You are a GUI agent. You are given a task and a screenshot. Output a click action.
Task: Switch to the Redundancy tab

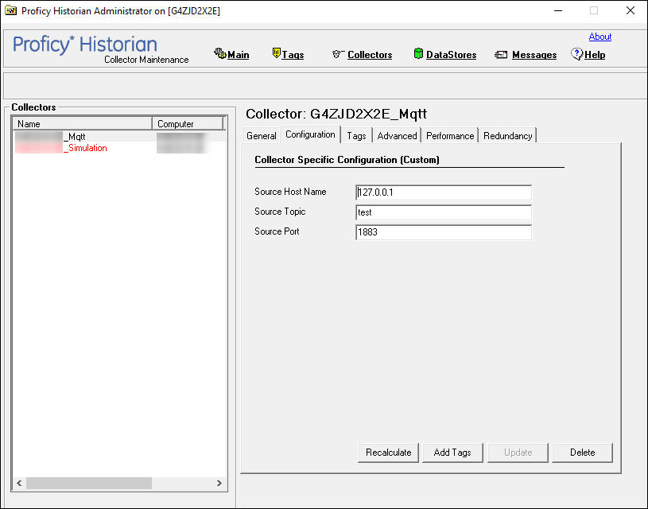[508, 136]
